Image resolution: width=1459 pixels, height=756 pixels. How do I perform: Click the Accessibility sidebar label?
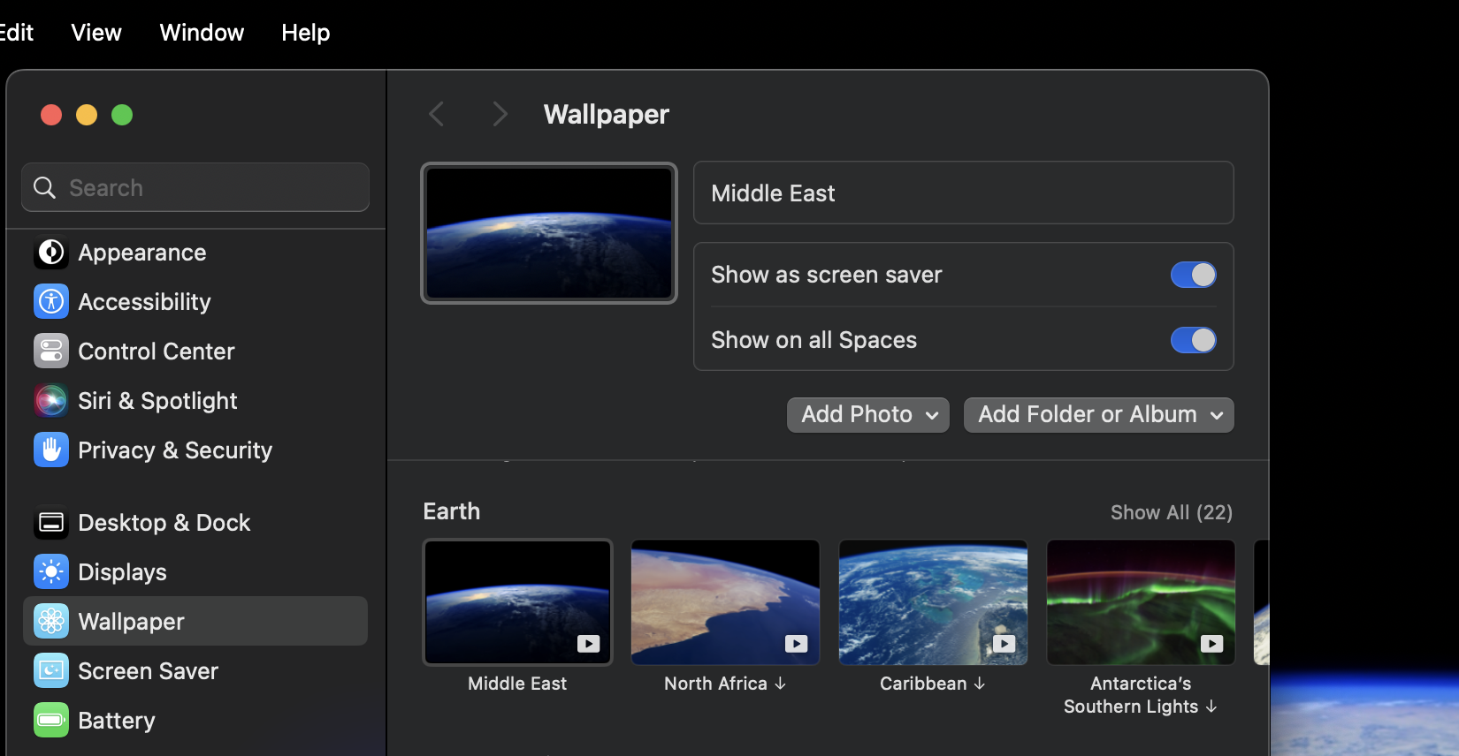[x=145, y=302]
